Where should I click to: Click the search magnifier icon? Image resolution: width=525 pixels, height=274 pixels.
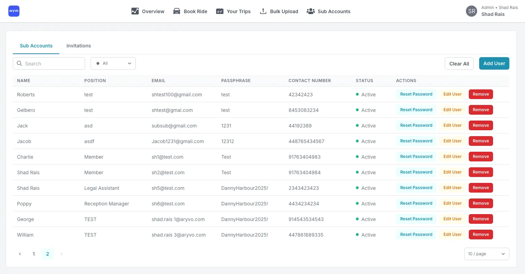coord(19,63)
